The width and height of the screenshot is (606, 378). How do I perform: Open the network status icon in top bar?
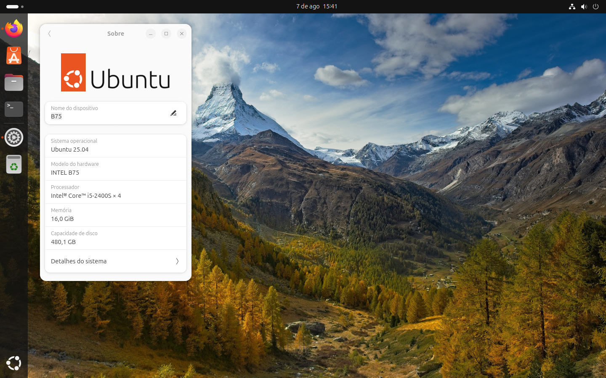(x=572, y=6)
